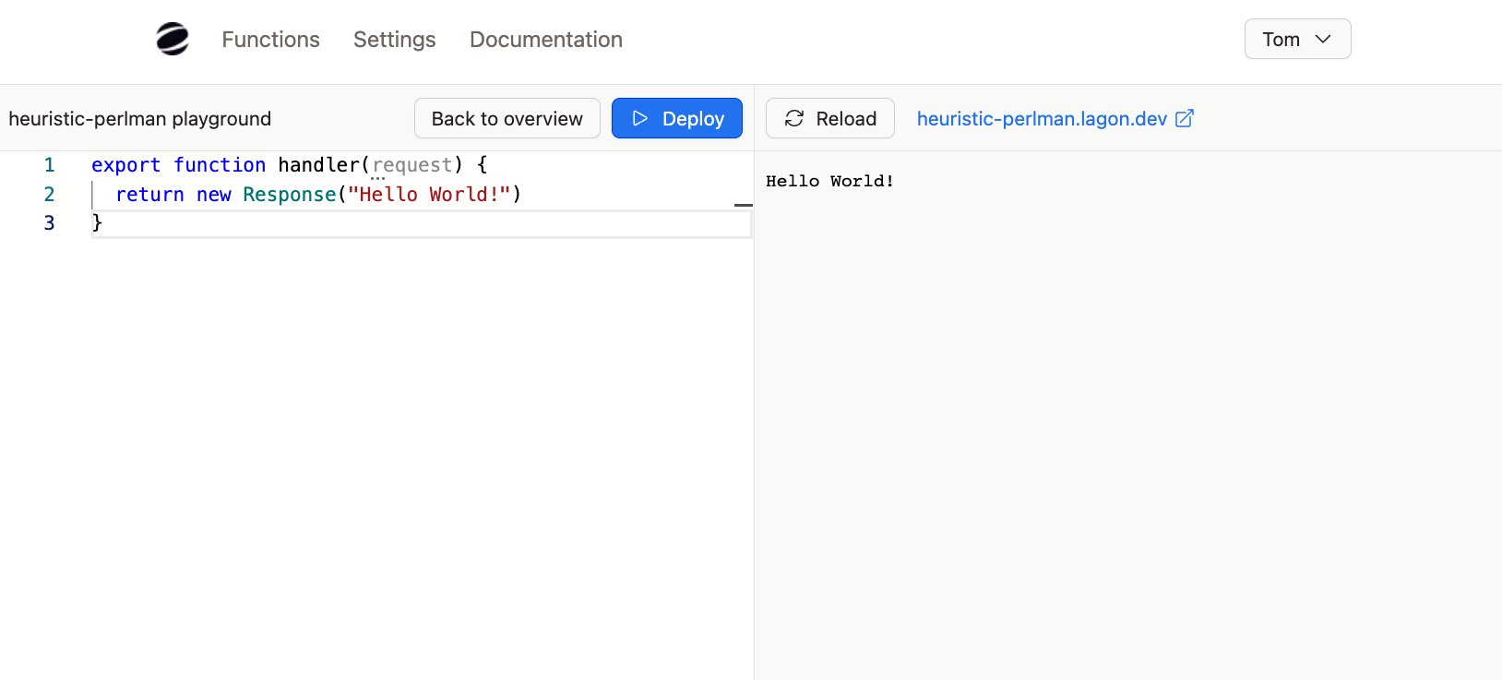Image resolution: width=1502 pixels, height=680 pixels.
Task: Go to the Settings page
Action: click(394, 40)
